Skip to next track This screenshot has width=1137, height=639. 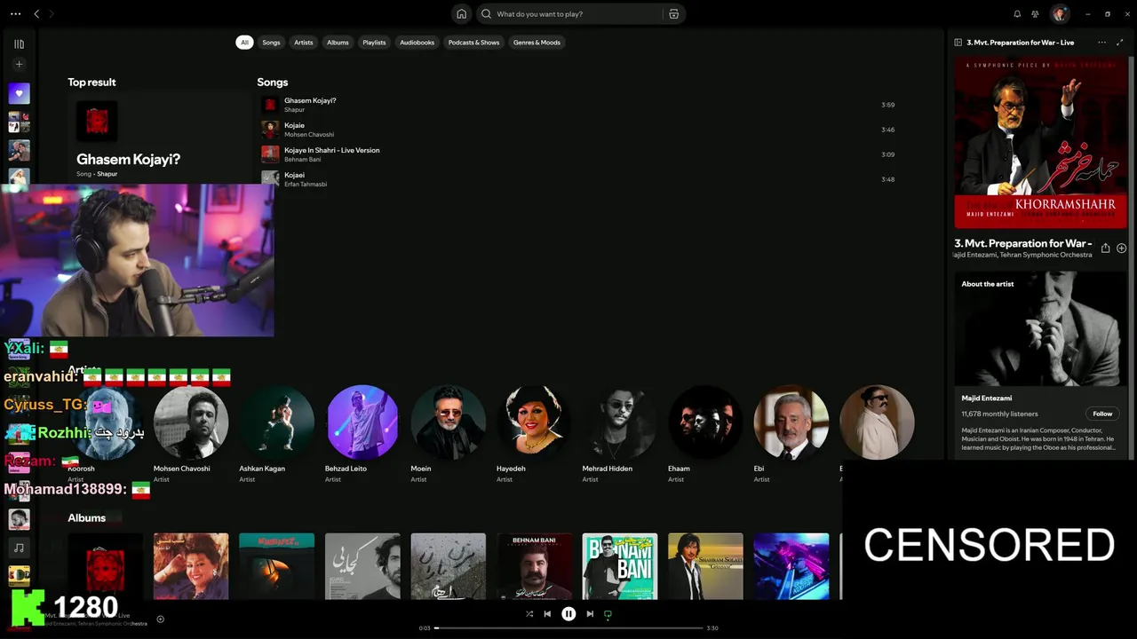click(x=590, y=614)
